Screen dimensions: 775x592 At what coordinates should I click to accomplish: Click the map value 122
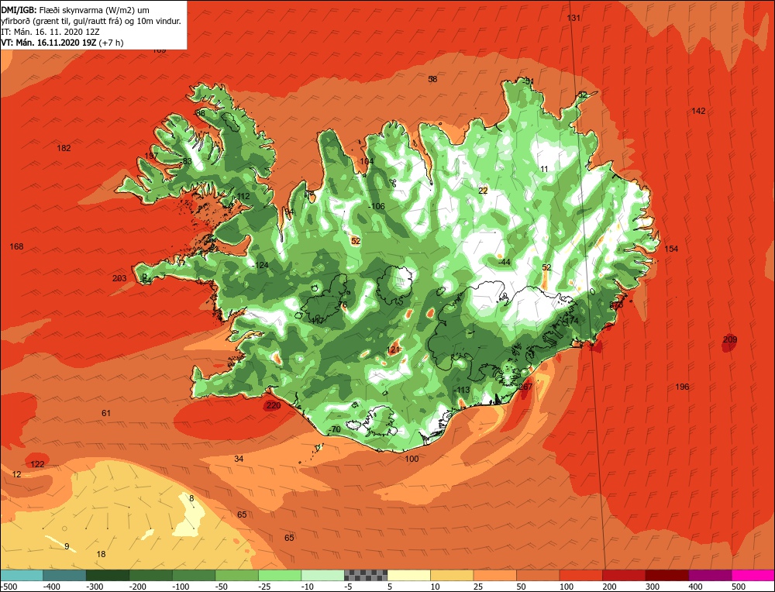point(37,464)
